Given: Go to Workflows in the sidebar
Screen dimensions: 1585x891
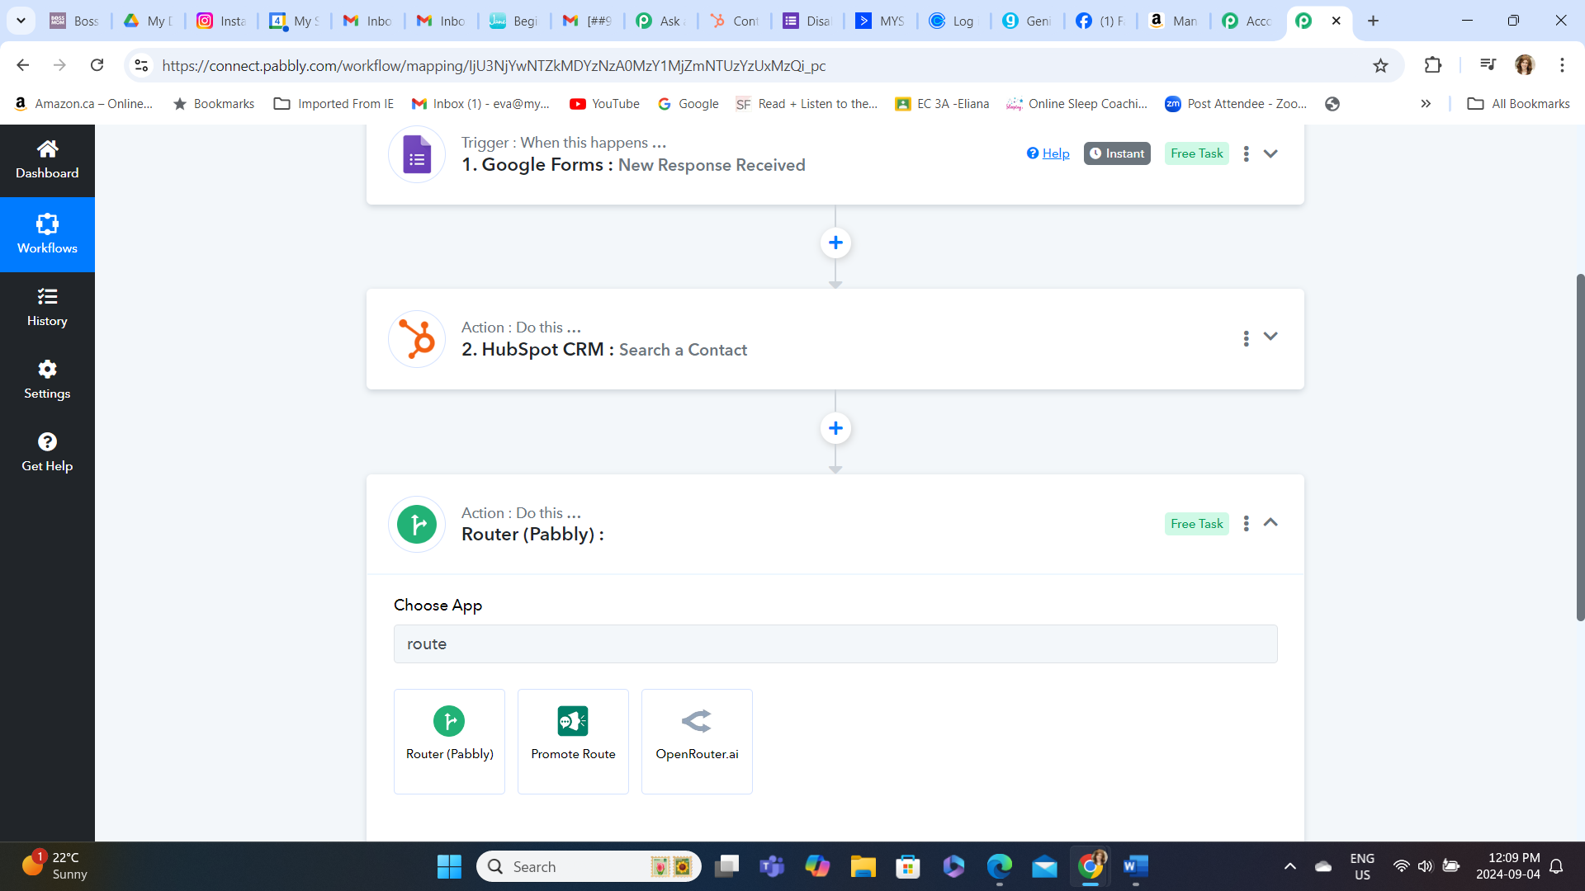Looking at the screenshot, I should click(47, 234).
